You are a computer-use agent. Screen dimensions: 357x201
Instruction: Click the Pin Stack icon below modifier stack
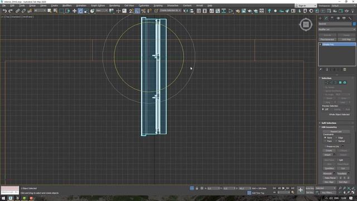tap(320, 69)
